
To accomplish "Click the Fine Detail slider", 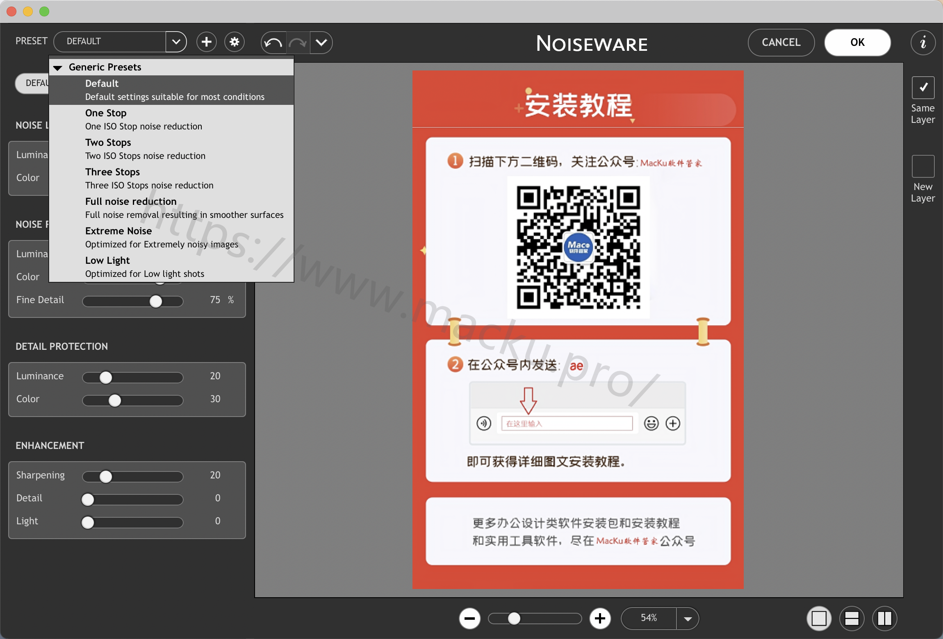I will pos(133,301).
